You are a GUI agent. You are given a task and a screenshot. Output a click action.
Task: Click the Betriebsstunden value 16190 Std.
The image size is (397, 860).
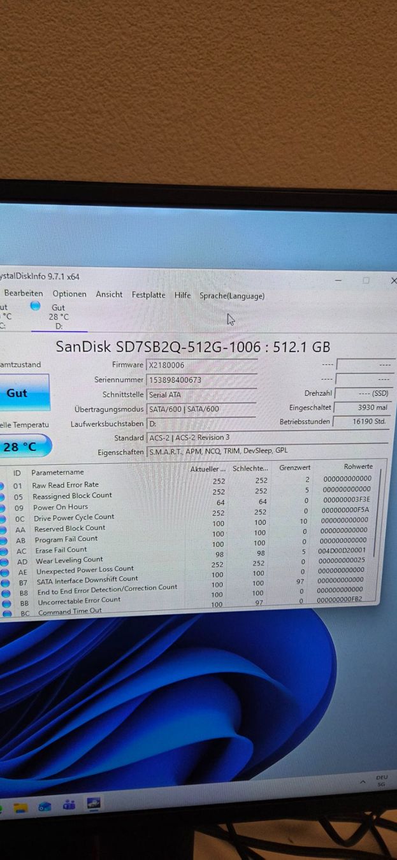point(361,422)
